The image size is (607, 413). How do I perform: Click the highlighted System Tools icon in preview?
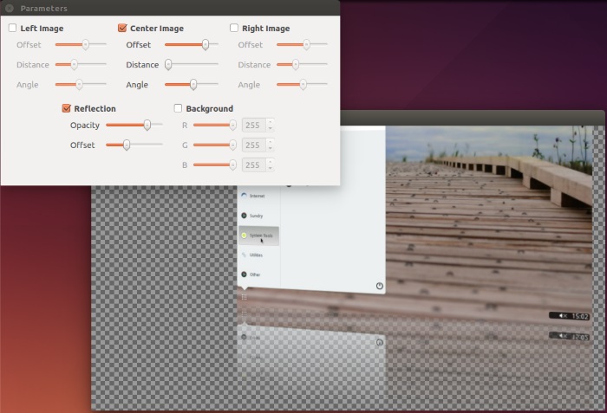click(x=245, y=235)
